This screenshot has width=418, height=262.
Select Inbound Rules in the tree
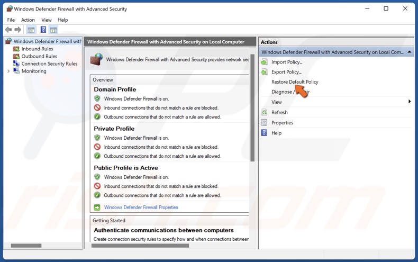(x=38, y=49)
